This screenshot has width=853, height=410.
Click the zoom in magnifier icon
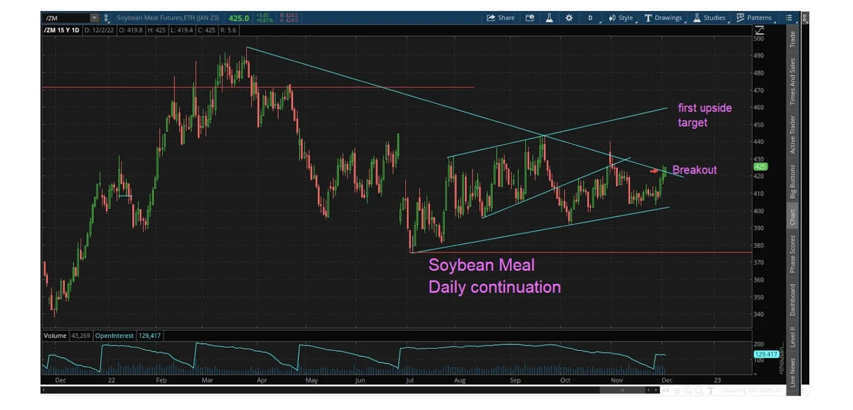click(688, 390)
